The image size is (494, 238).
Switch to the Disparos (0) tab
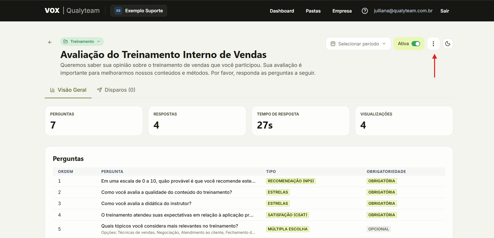tap(116, 90)
